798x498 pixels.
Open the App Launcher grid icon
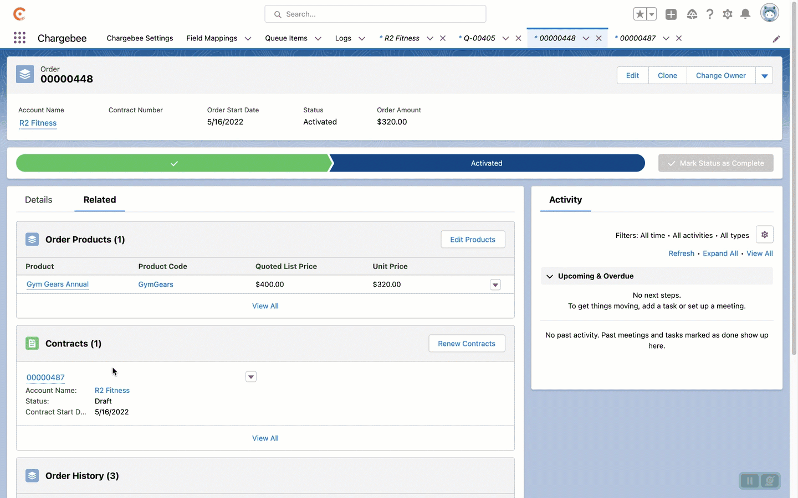[x=19, y=38]
